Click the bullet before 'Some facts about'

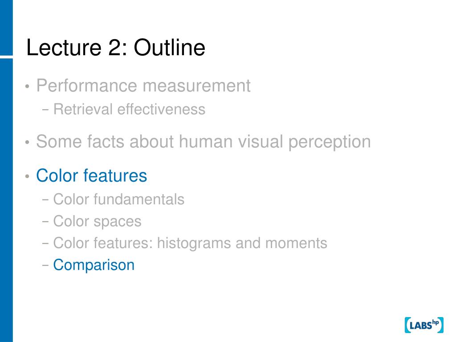tap(27, 142)
